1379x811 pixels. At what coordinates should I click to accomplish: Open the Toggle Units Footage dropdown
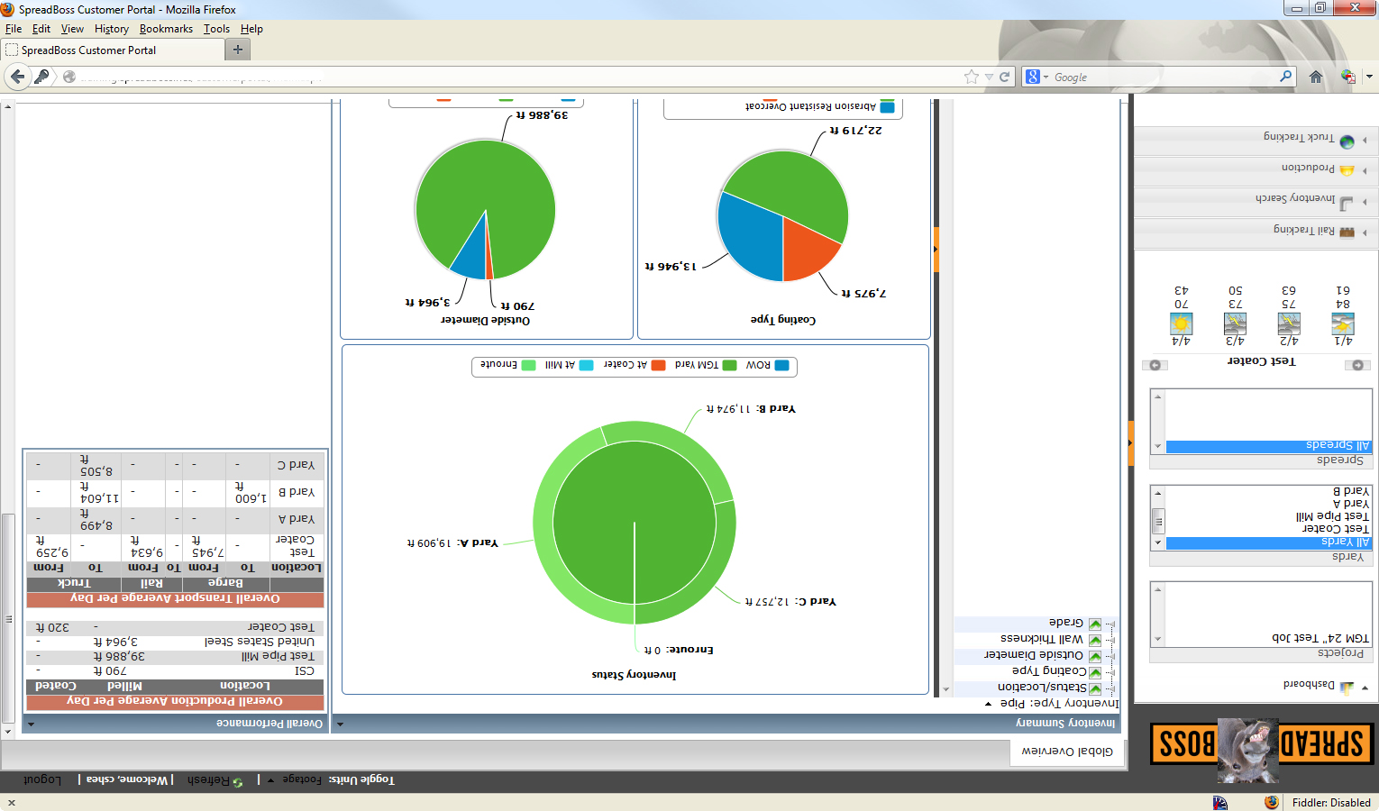[x=270, y=780]
